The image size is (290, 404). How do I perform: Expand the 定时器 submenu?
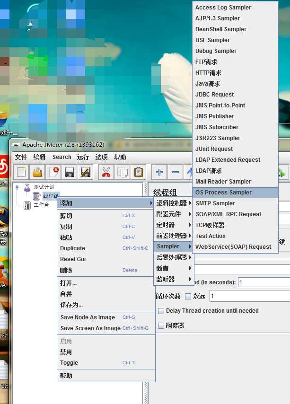click(x=173, y=225)
